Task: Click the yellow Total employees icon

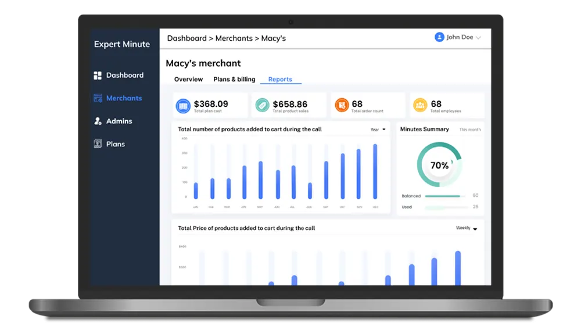Action: 420,105
